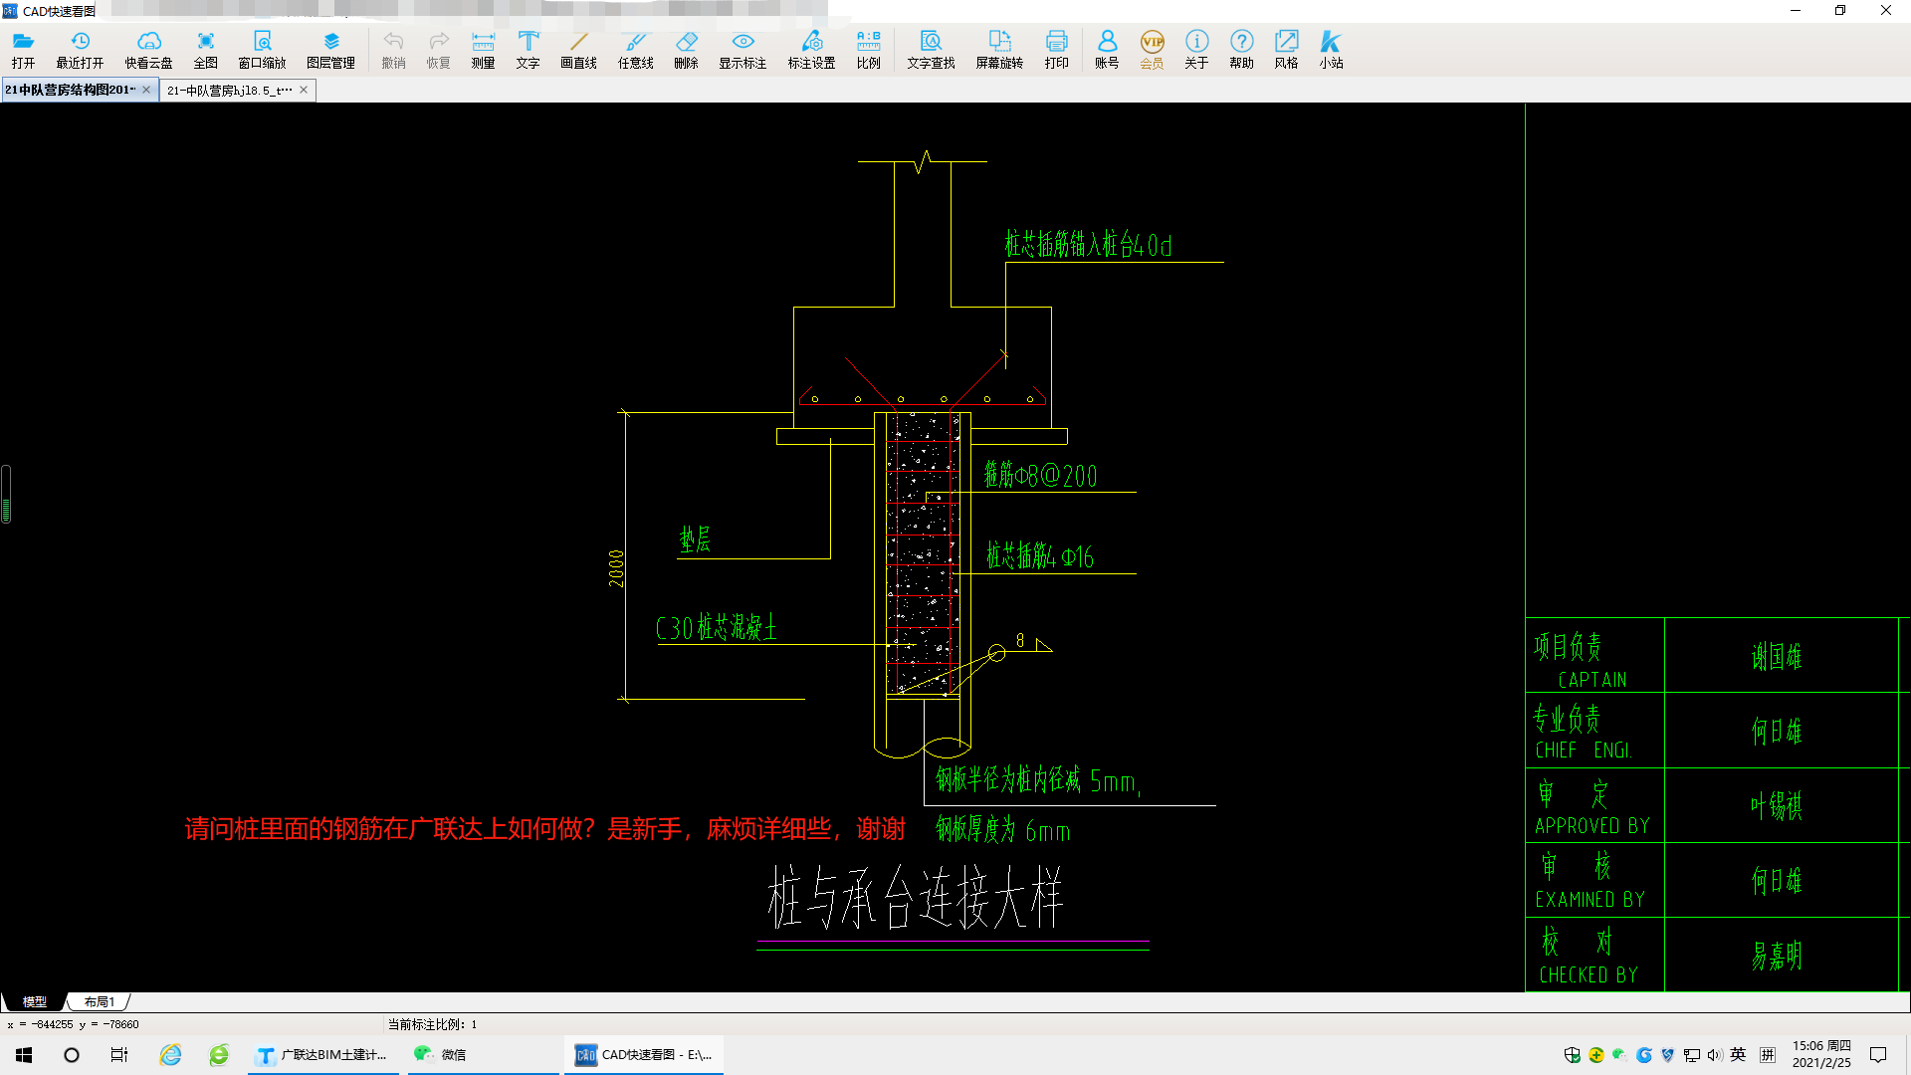Select the 测量 measure tool
Screen dimensions: 1911x1075
click(x=483, y=49)
